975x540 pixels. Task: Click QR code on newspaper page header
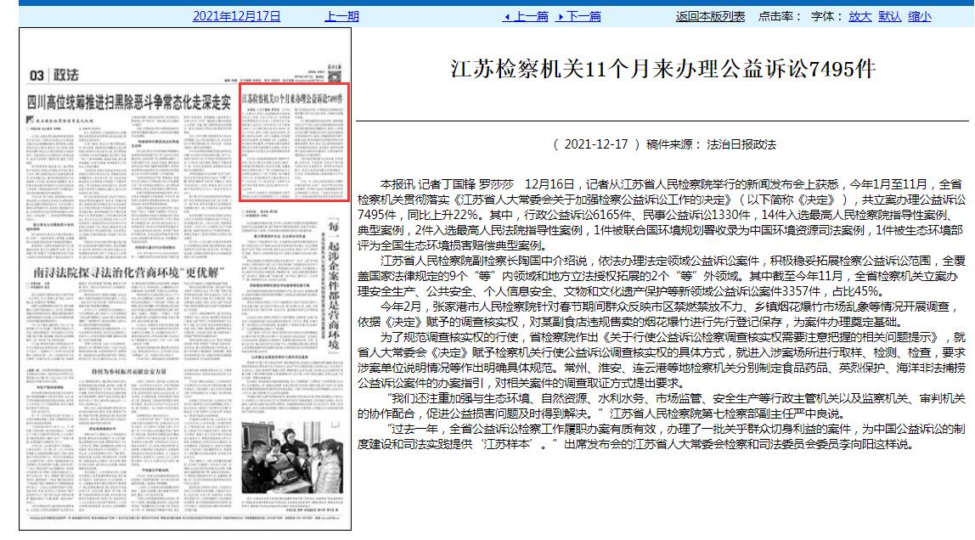(x=335, y=77)
